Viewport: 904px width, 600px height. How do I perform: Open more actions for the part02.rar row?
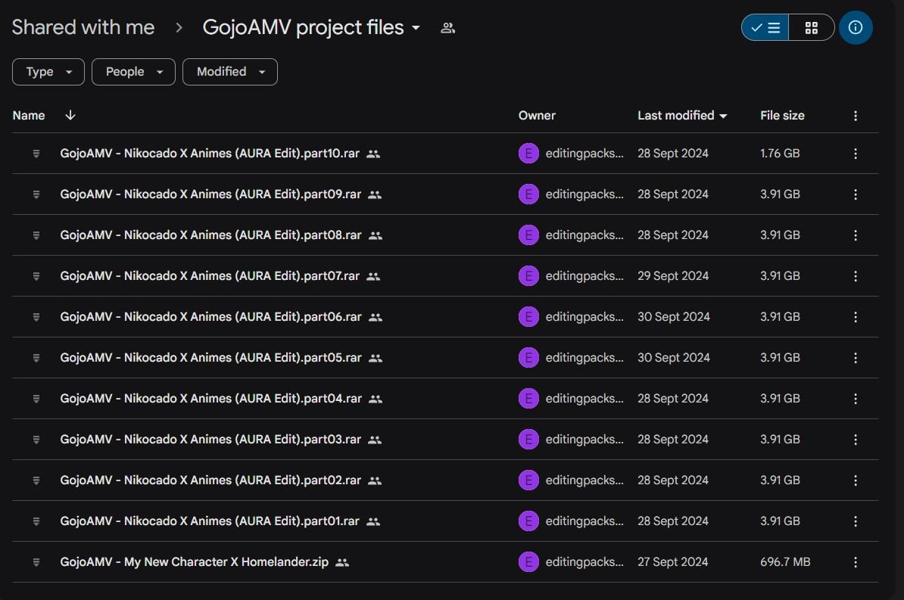(x=856, y=480)
